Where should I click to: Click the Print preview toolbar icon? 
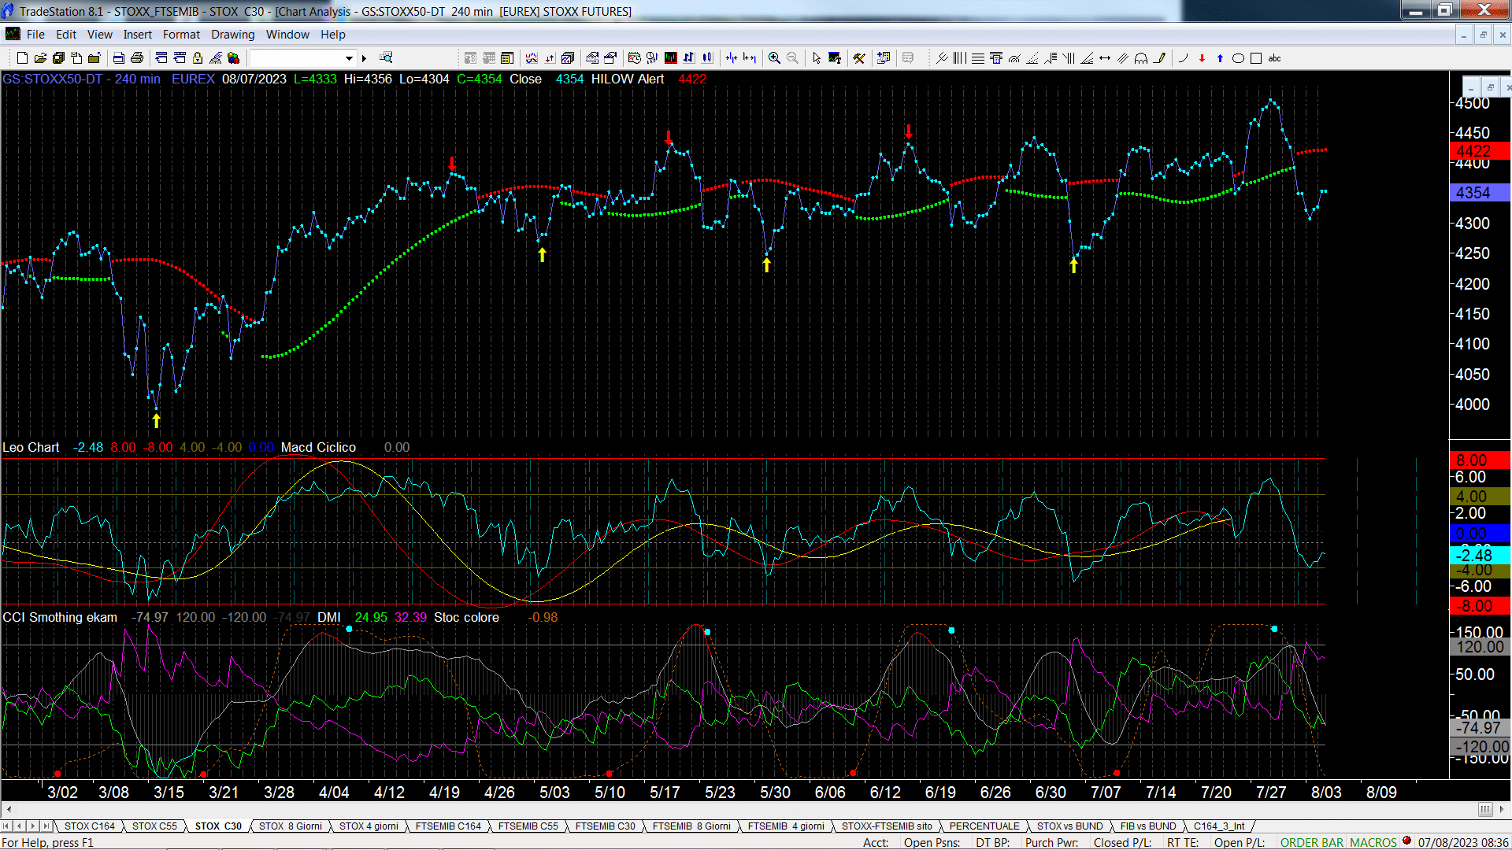[x=119, y=58]
